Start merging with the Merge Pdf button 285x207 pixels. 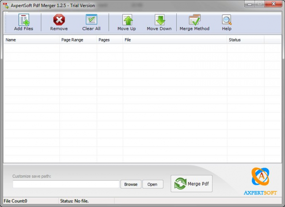(x=192, y=183)
